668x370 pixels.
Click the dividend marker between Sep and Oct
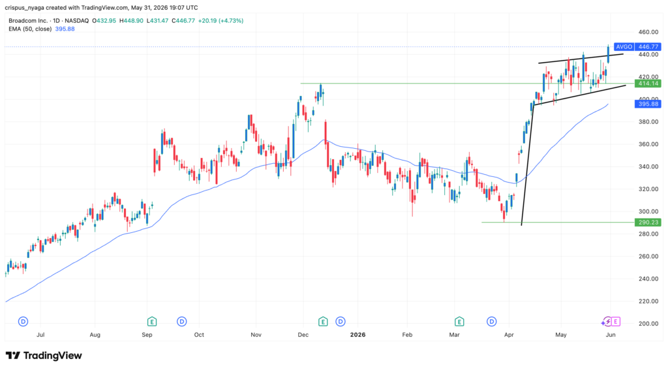click(181, 322)
